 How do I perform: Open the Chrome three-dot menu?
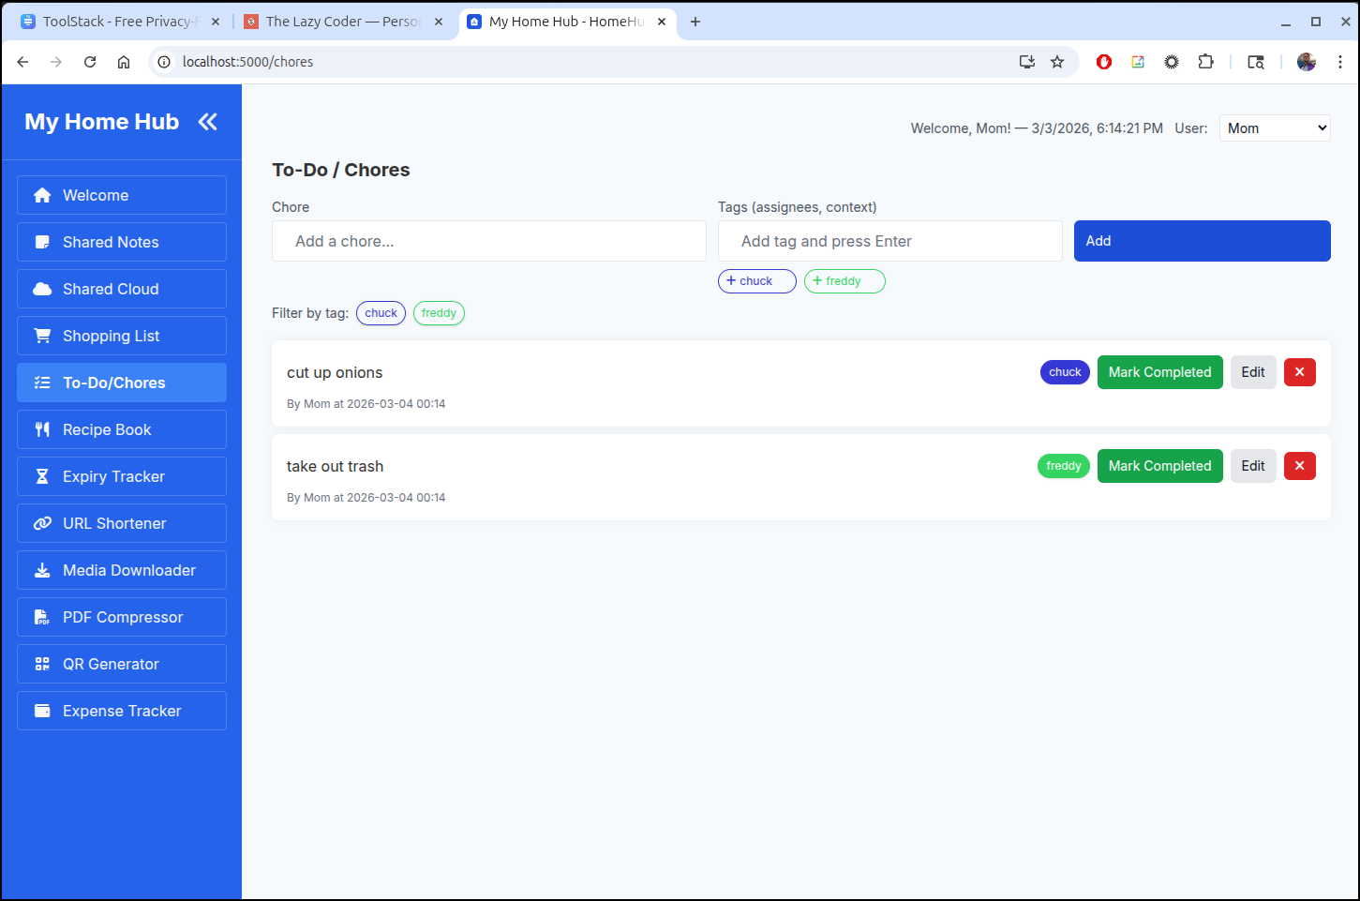click(x=1340, y=62)
